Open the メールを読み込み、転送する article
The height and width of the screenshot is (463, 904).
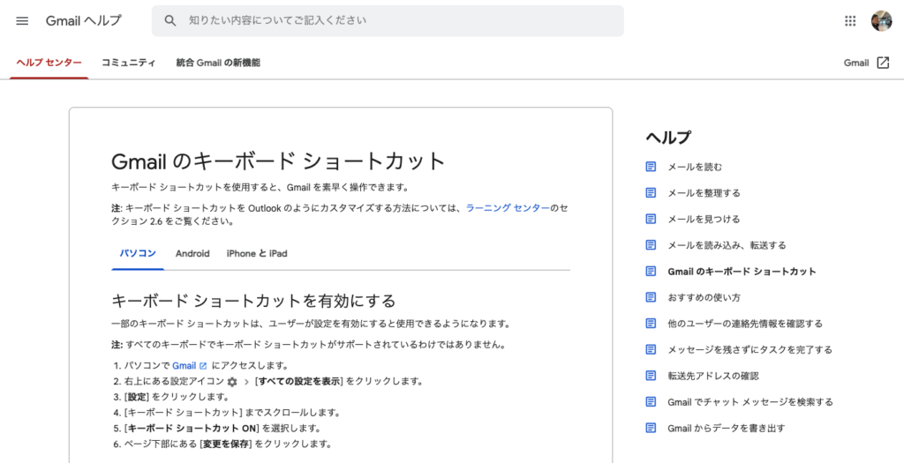coord(727,245)
